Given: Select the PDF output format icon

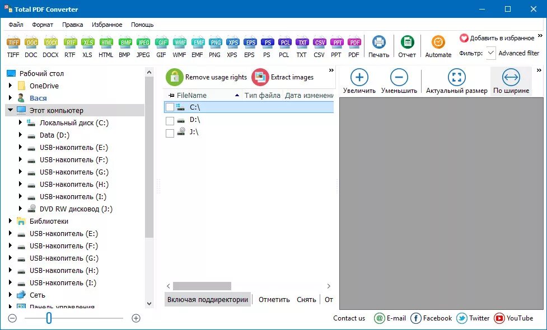Looking at the screenshot, I should pyautogui.click(x=354, y=43).
